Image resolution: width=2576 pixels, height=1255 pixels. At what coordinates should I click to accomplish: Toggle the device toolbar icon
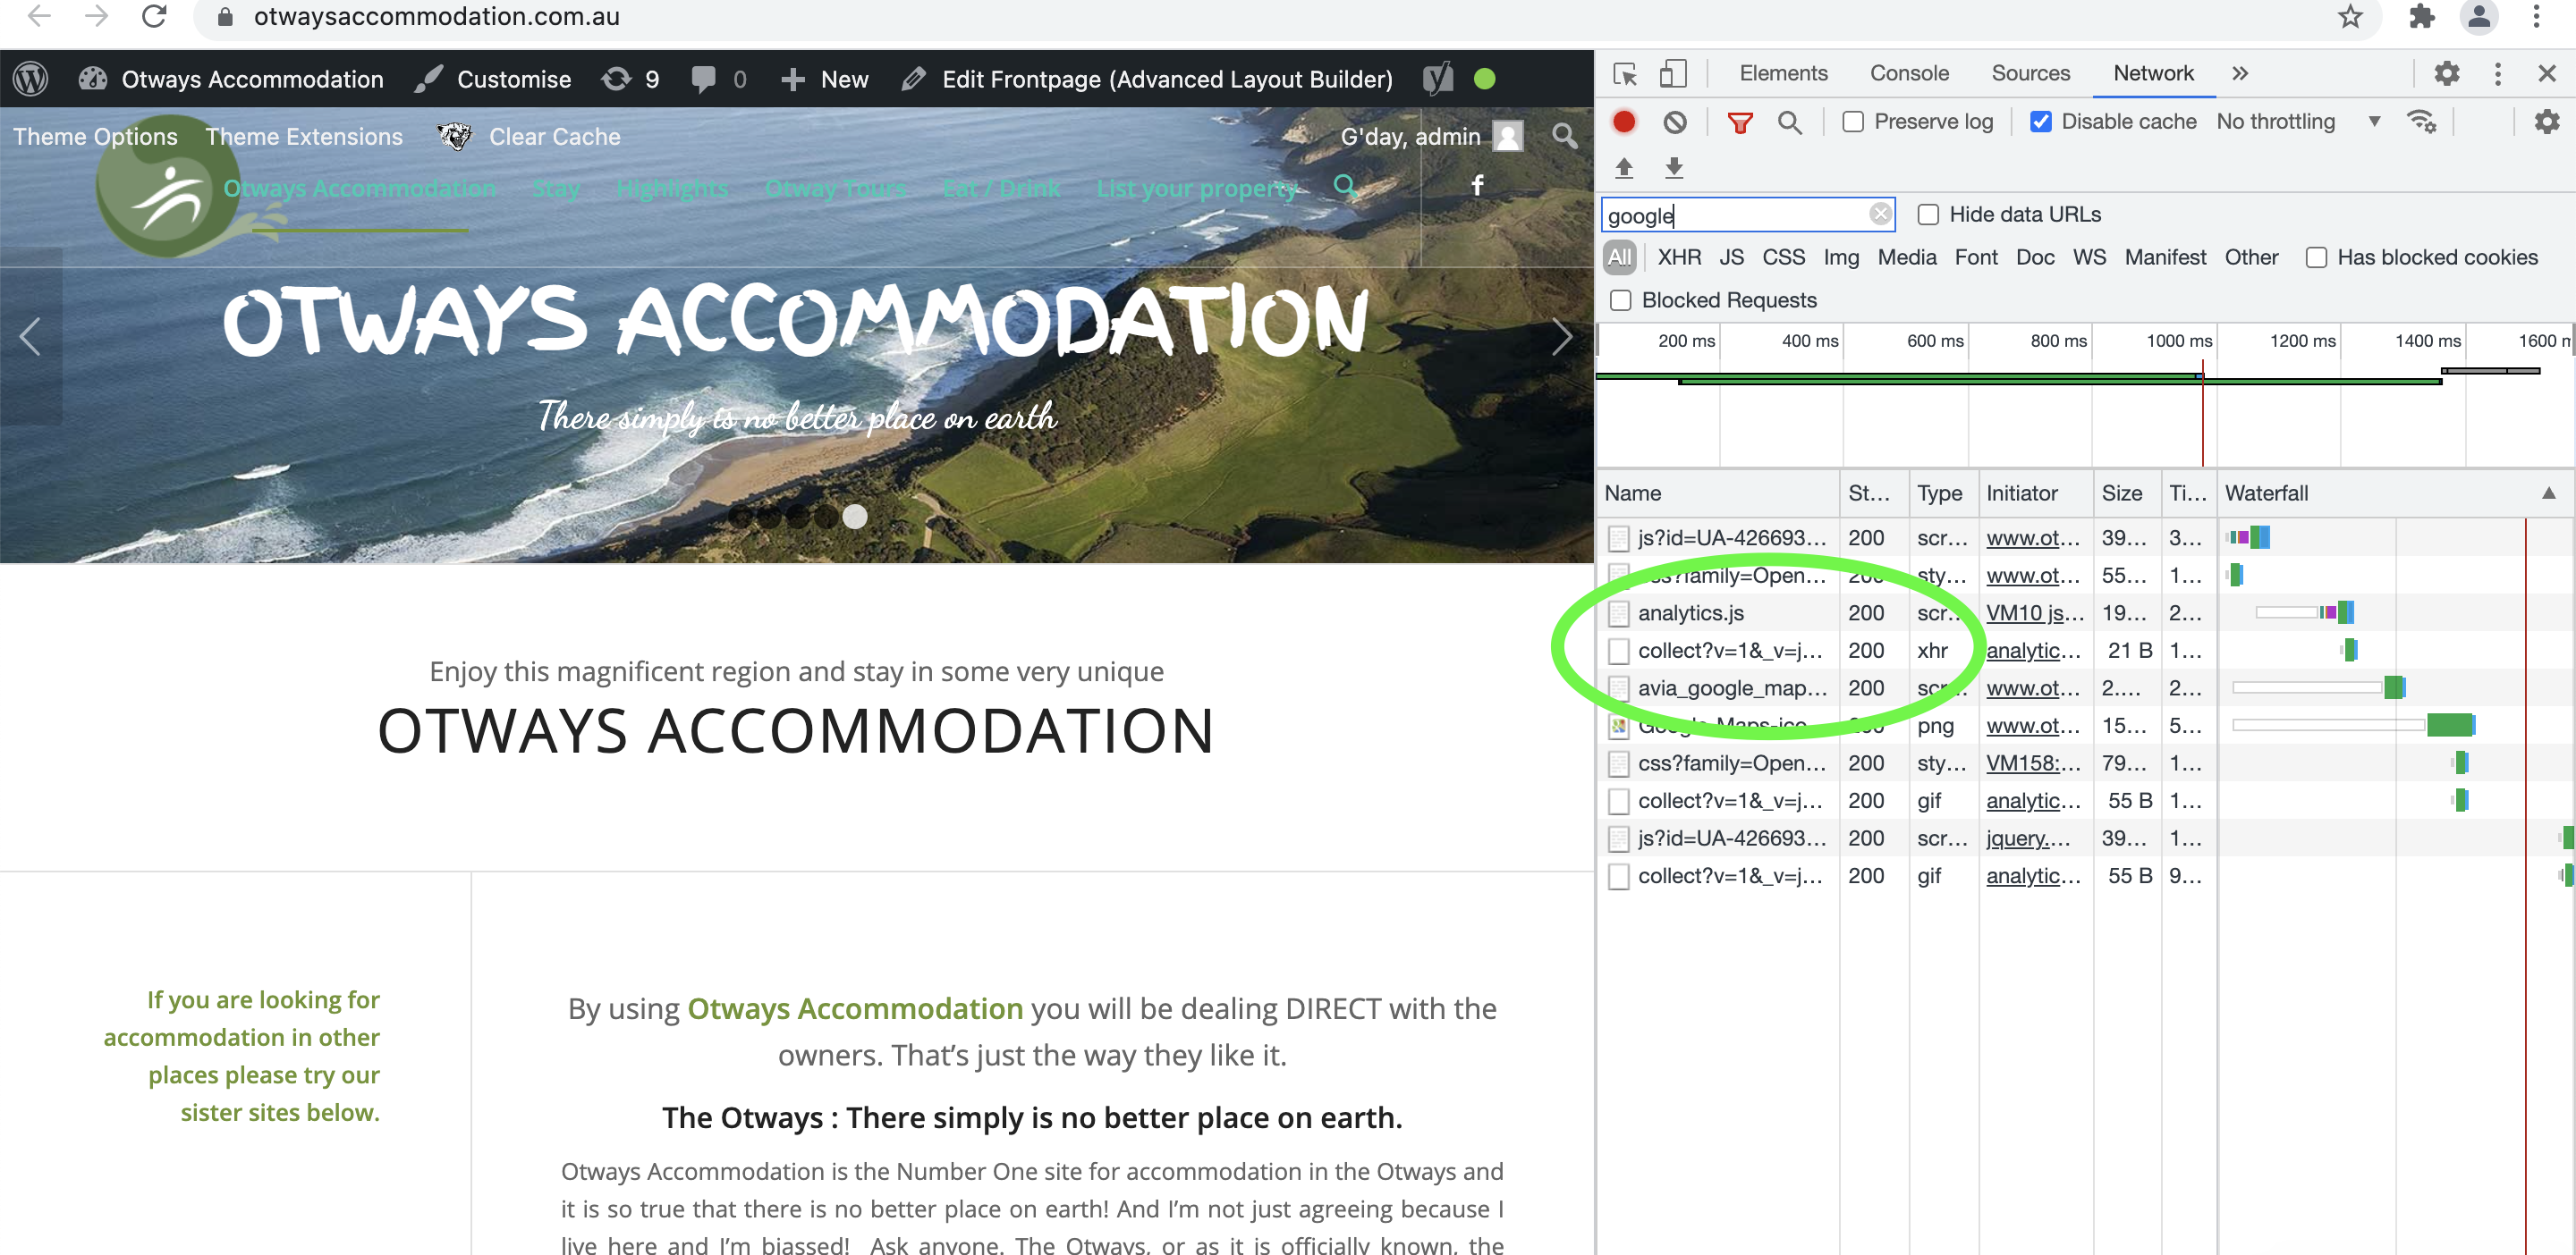[x=1673, y=74]
